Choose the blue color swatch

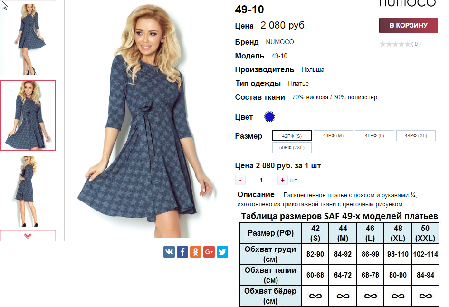tap(269, 117)
